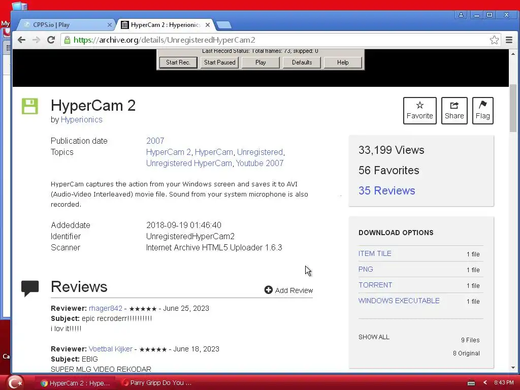
Task: Click the HyperCam 2 page heading
Action: pos(93,106)
